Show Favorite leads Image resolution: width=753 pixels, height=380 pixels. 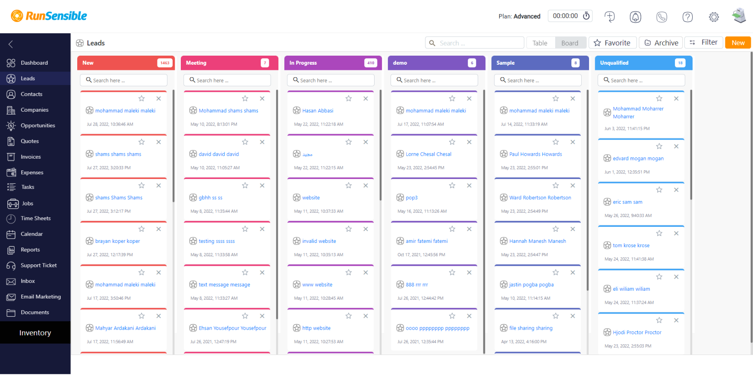coord(612,43)
